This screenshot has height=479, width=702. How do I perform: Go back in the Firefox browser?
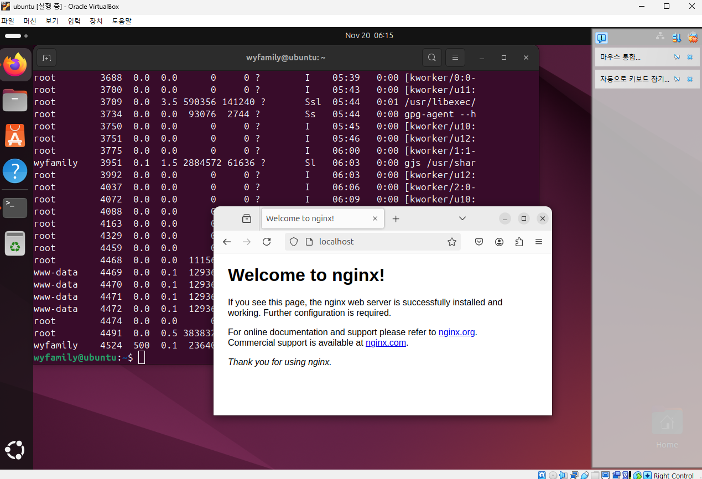pos(227,242)
